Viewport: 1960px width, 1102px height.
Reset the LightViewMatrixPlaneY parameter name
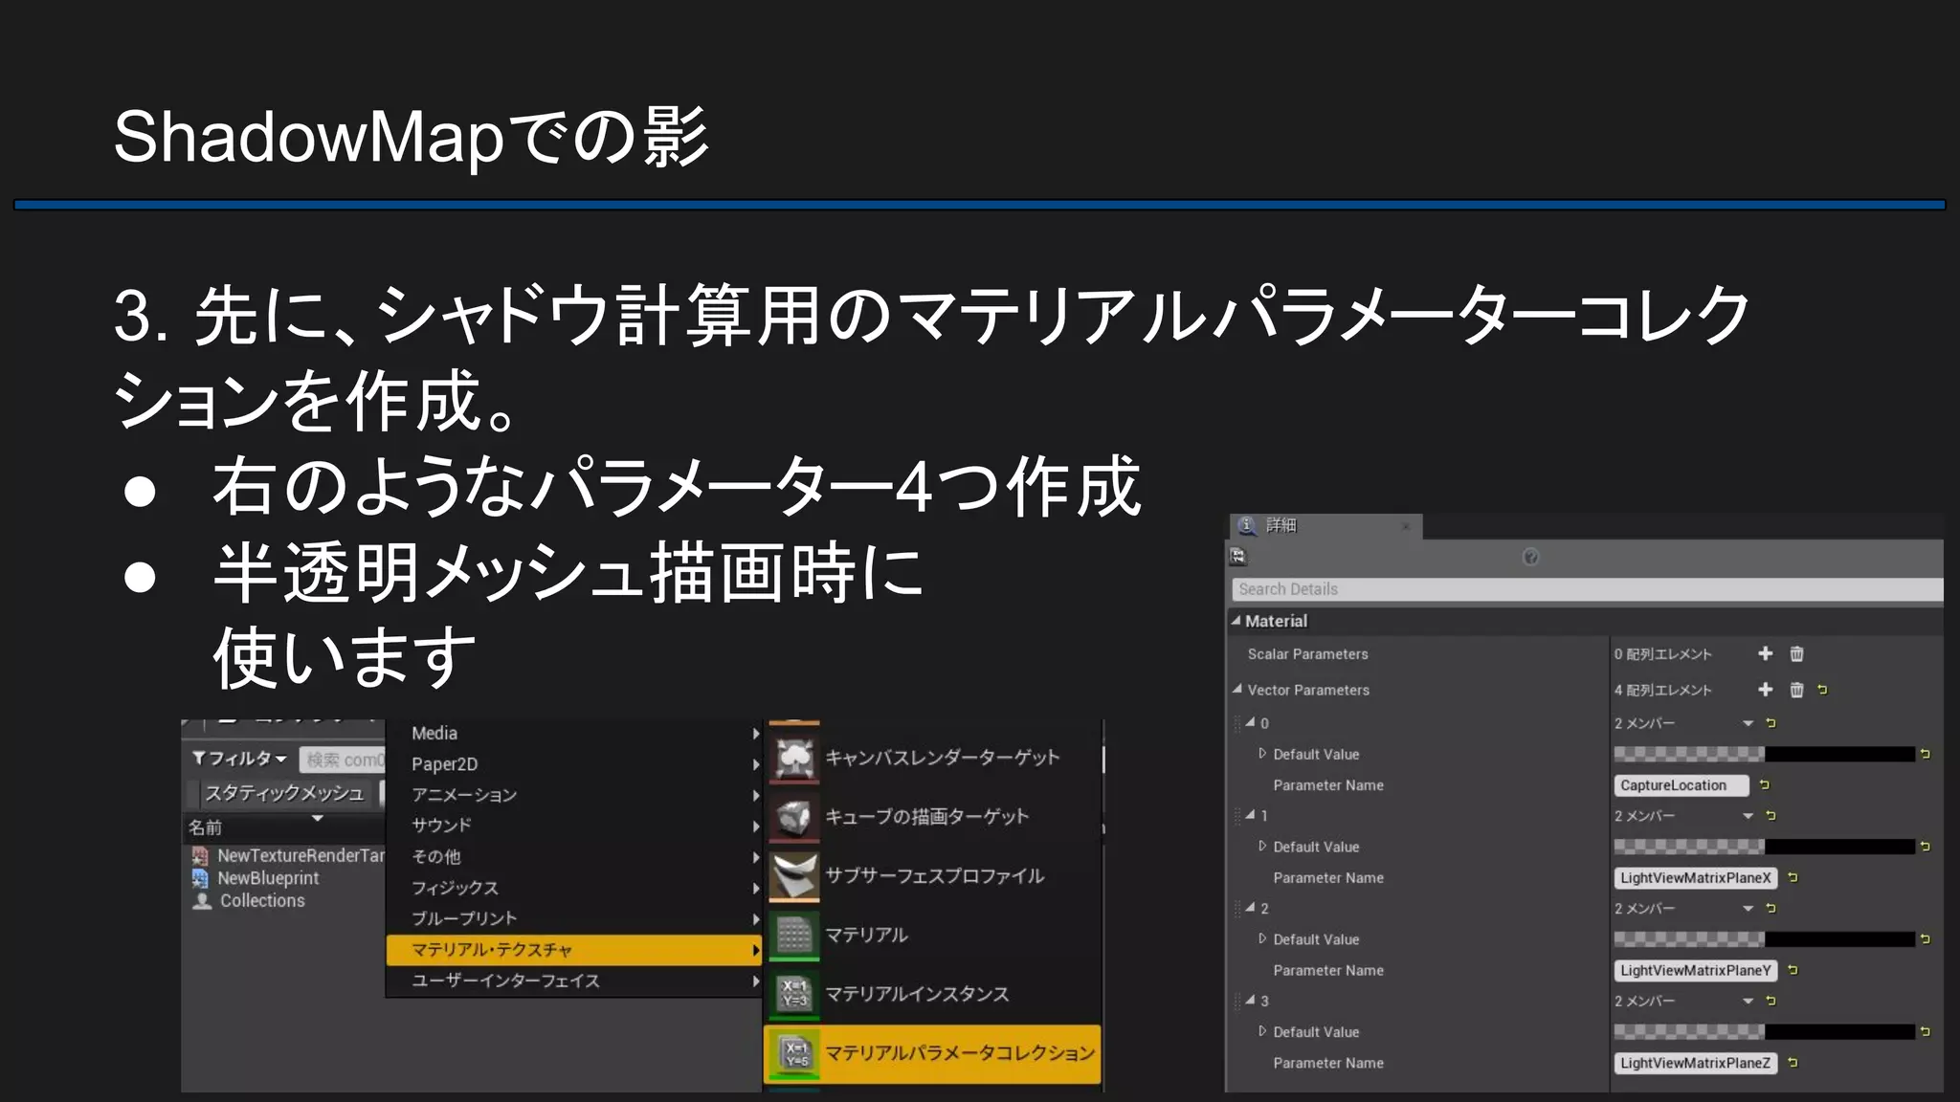click(x=1793, y=971)
